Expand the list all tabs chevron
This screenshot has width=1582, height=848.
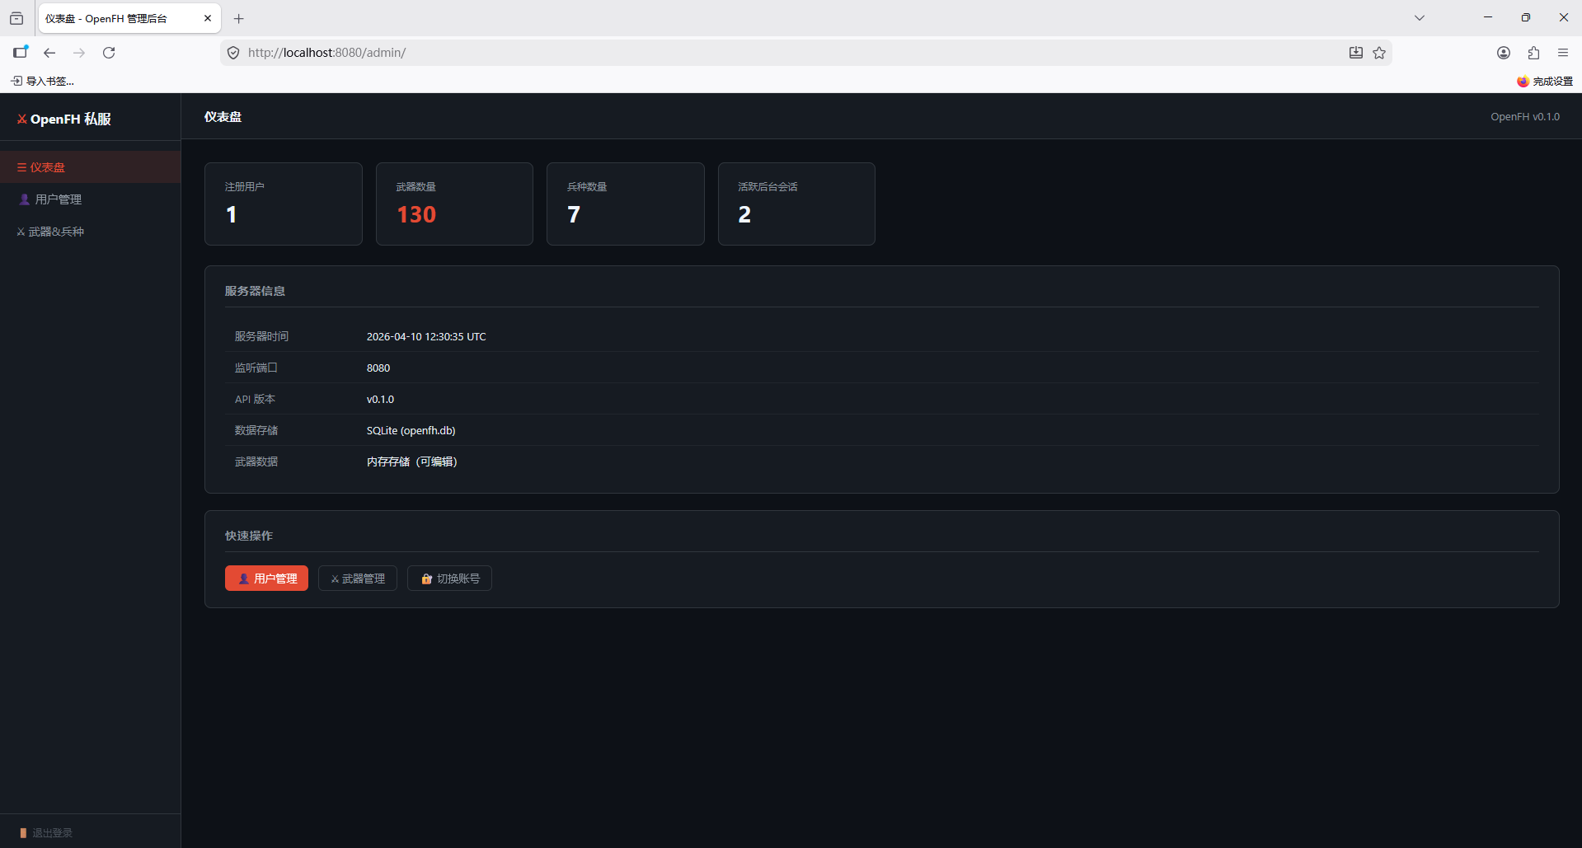click(1420, 18)
